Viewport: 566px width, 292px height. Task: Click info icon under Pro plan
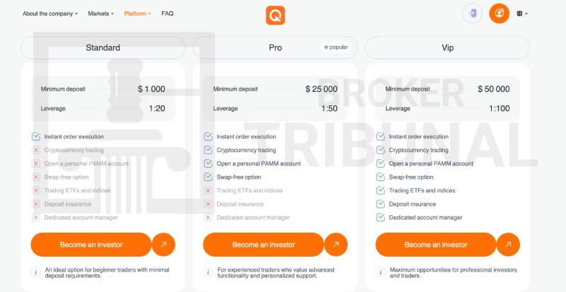coord(208,272)
